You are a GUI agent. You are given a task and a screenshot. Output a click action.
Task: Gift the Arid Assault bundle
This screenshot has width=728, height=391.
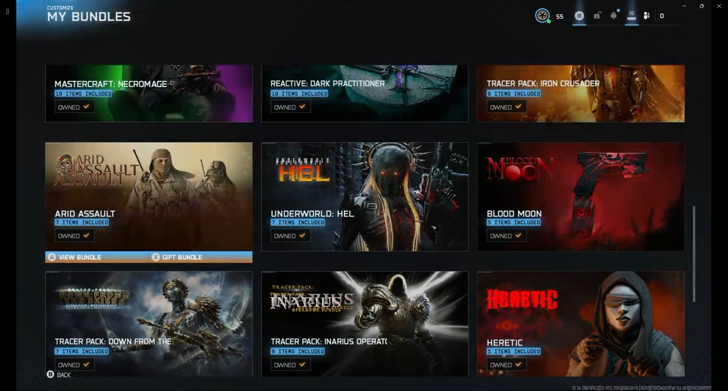pyautogui.click(x=201, y=257)
